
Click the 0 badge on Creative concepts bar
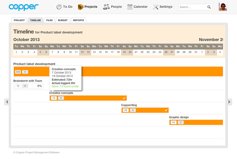(x=61, y=98)
